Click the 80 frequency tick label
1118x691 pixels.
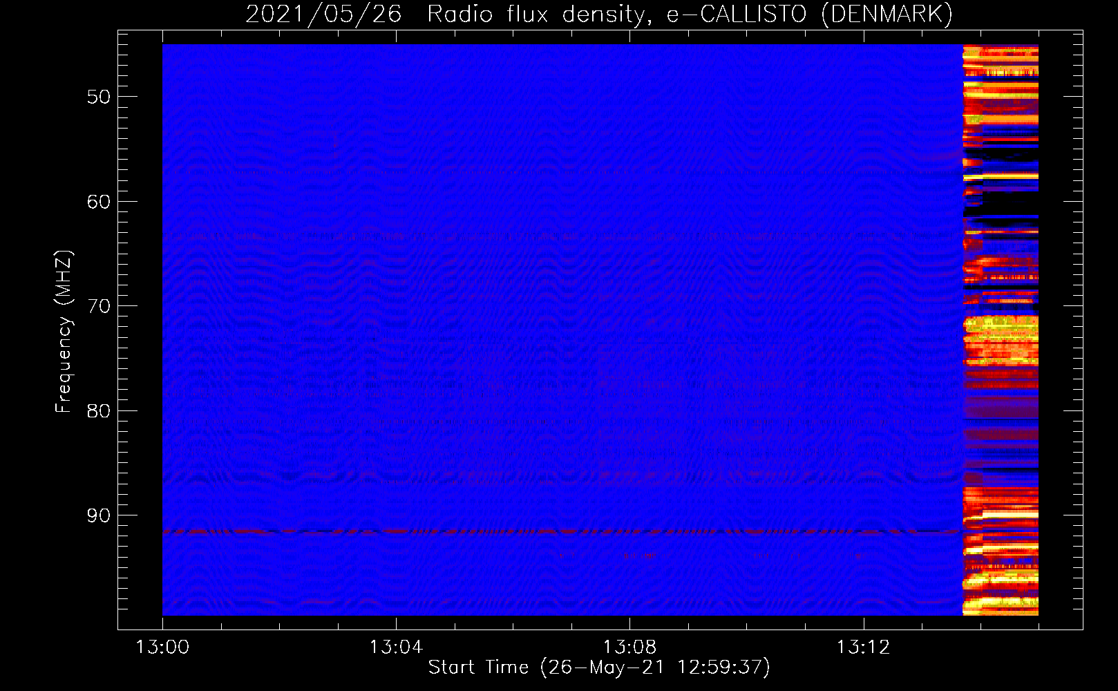pos(99,411)
